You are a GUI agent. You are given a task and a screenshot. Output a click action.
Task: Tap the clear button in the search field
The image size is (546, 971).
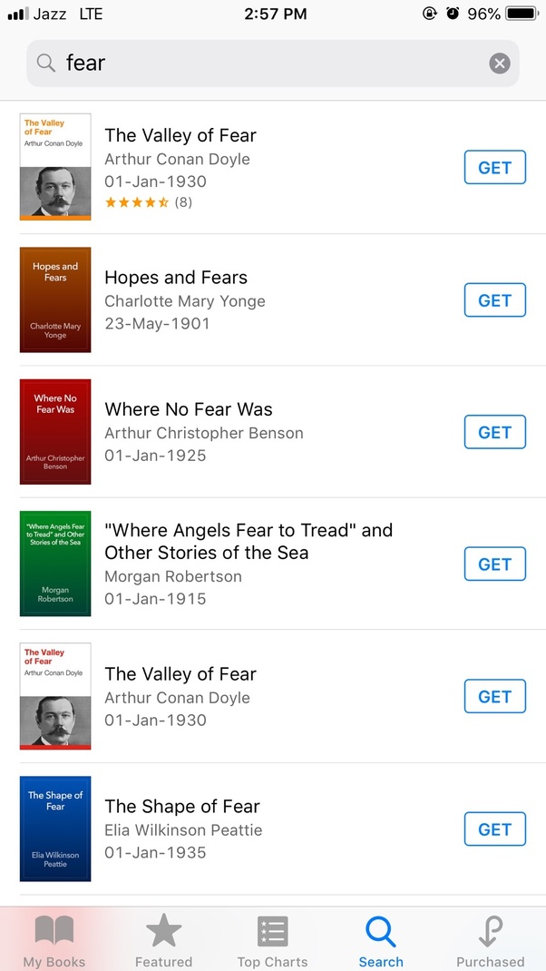[x=500, y=64]
